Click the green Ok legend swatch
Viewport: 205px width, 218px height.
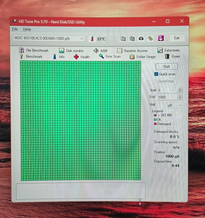[x=155, y=119]
